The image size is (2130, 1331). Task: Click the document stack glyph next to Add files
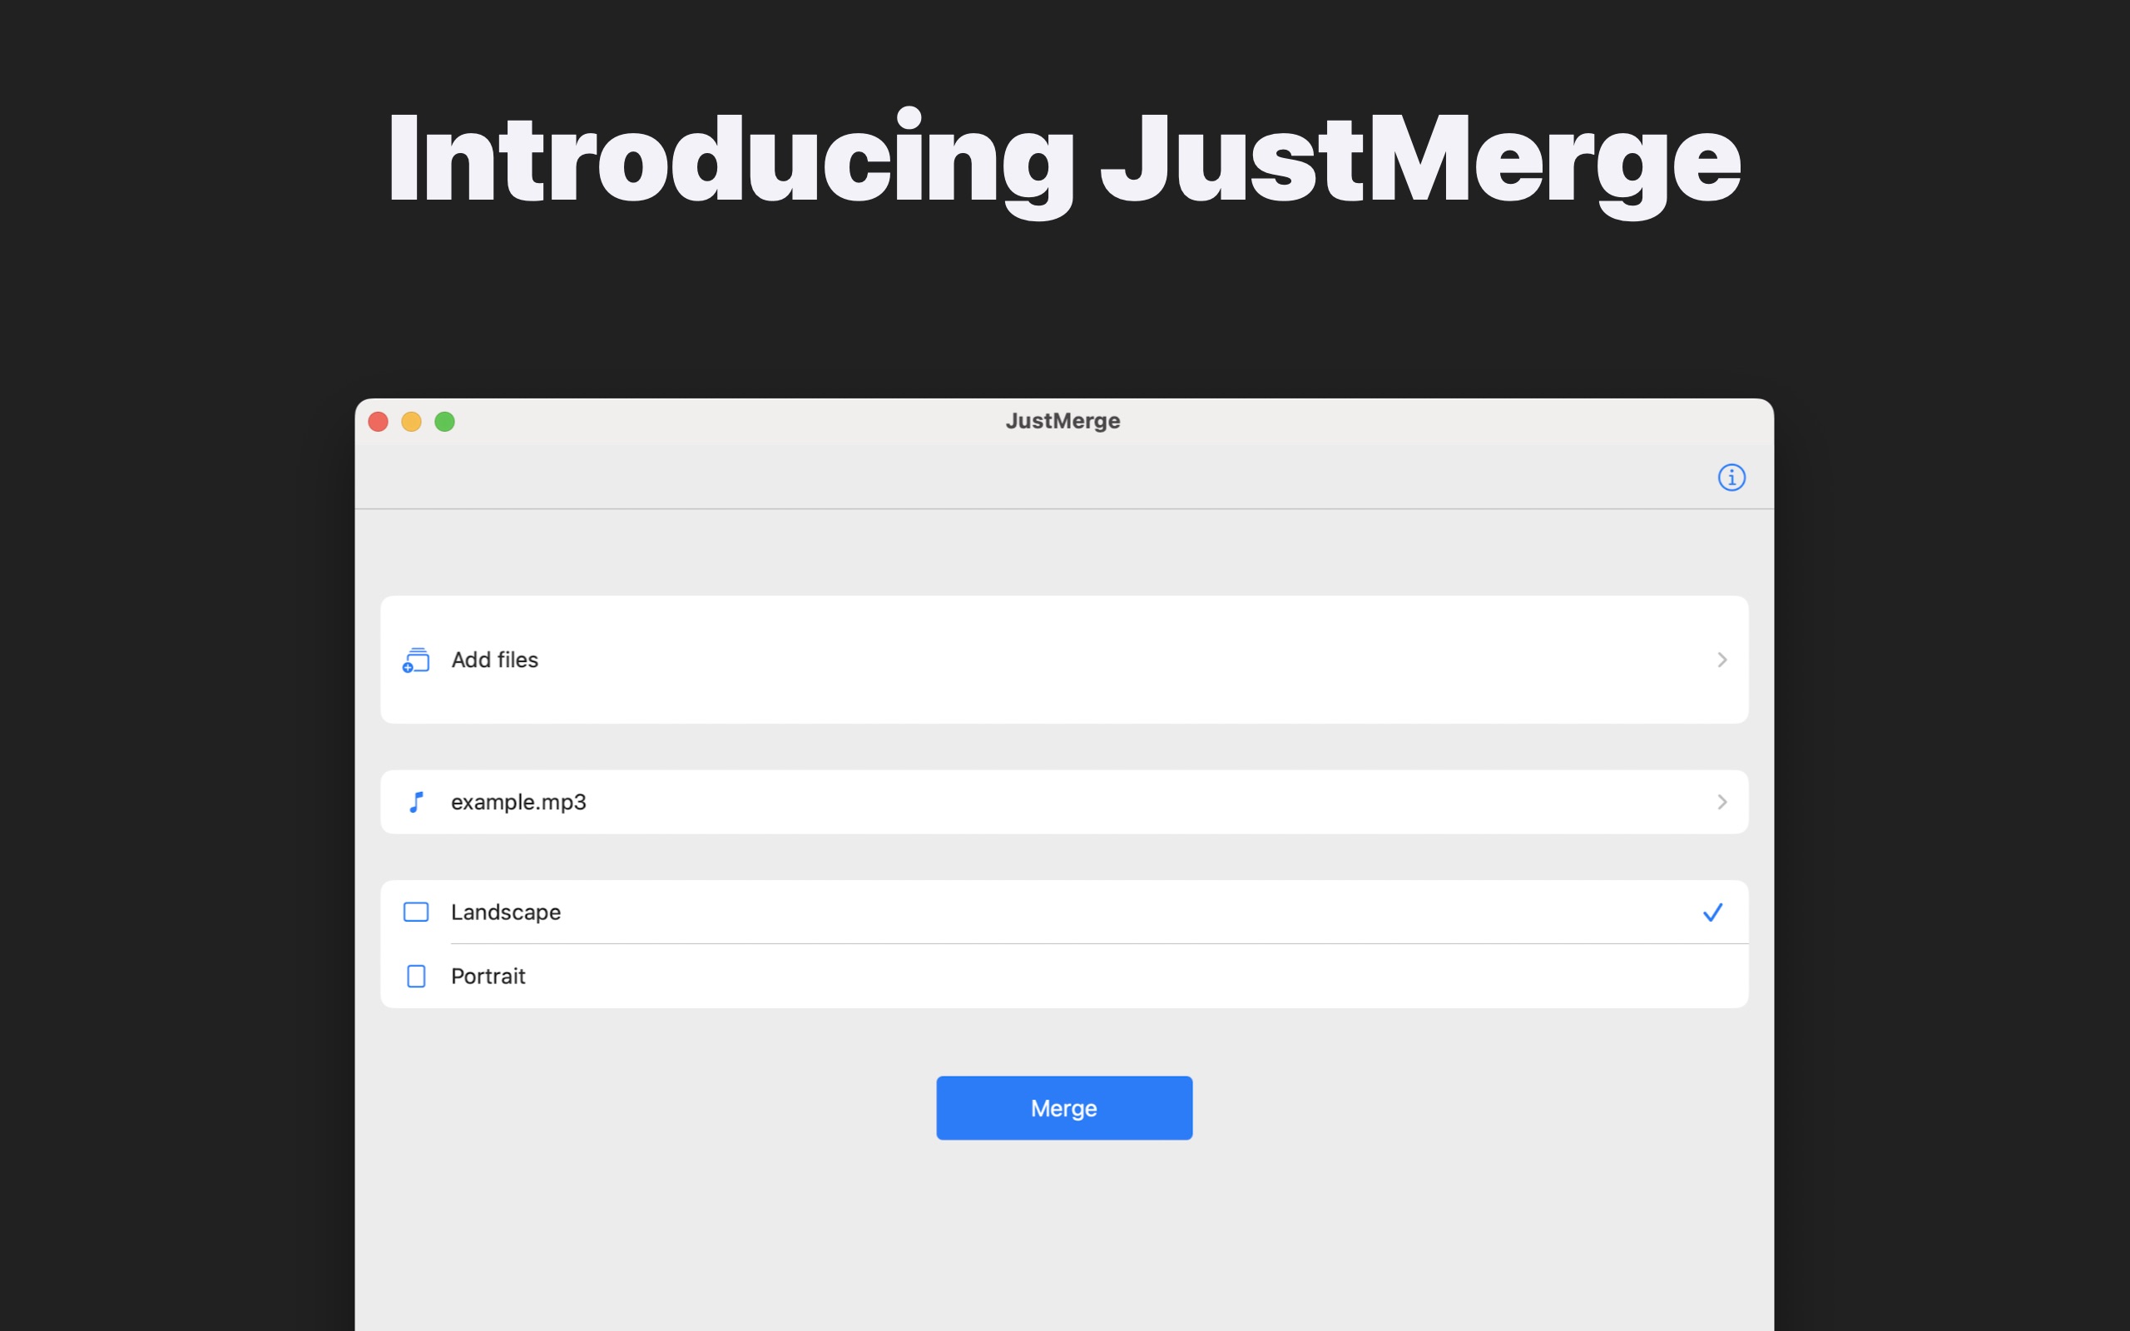click(416, 660)
